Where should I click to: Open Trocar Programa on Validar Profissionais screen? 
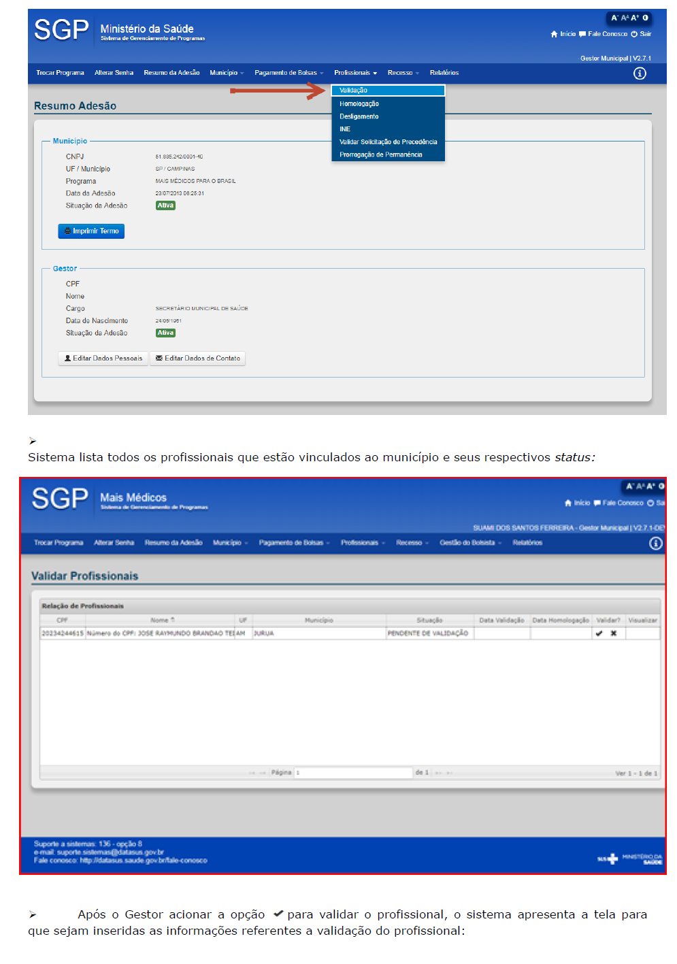[59, 543]
